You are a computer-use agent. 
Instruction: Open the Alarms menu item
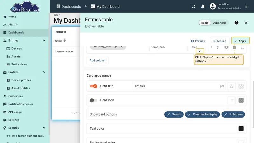[x=24, y=25]
